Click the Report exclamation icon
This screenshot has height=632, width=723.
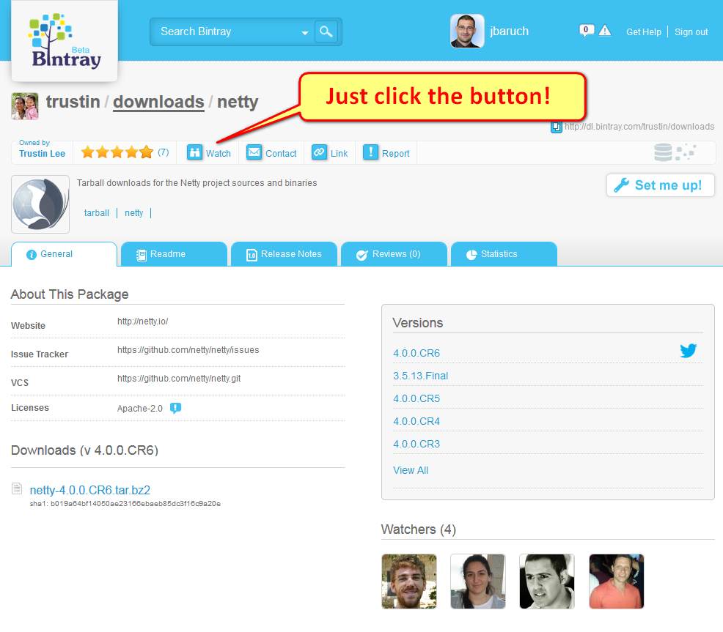tap(370, 152)
